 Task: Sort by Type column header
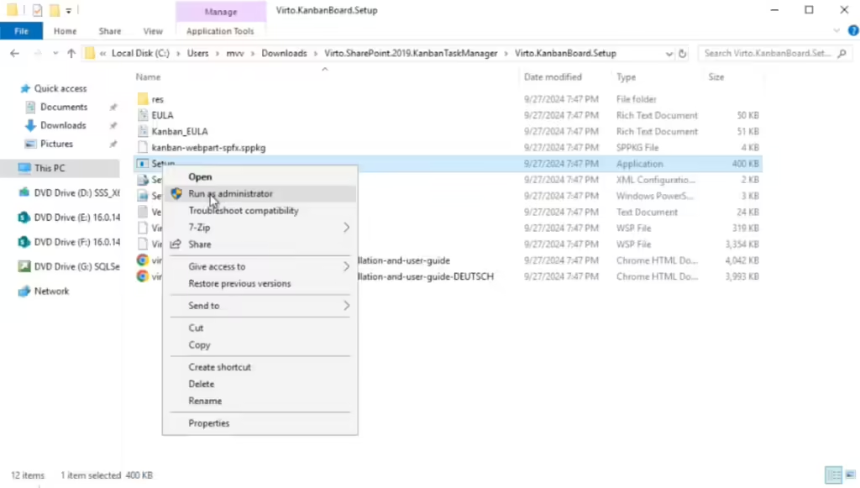tap(626, 76)
